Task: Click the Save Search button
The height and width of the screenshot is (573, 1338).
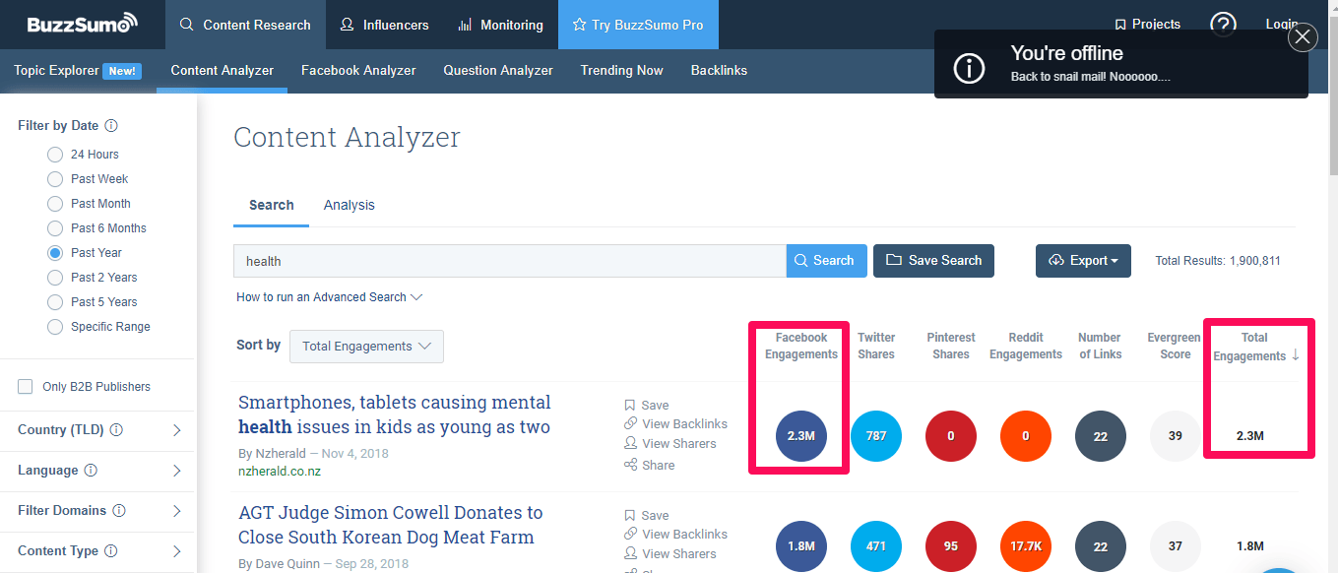Action: pos(933,261)
